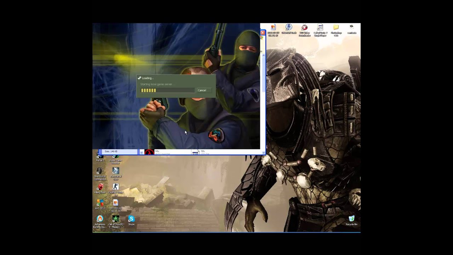
Task: Open Ashampoo Burning Studio shortcut
Action: coord(100,222)
